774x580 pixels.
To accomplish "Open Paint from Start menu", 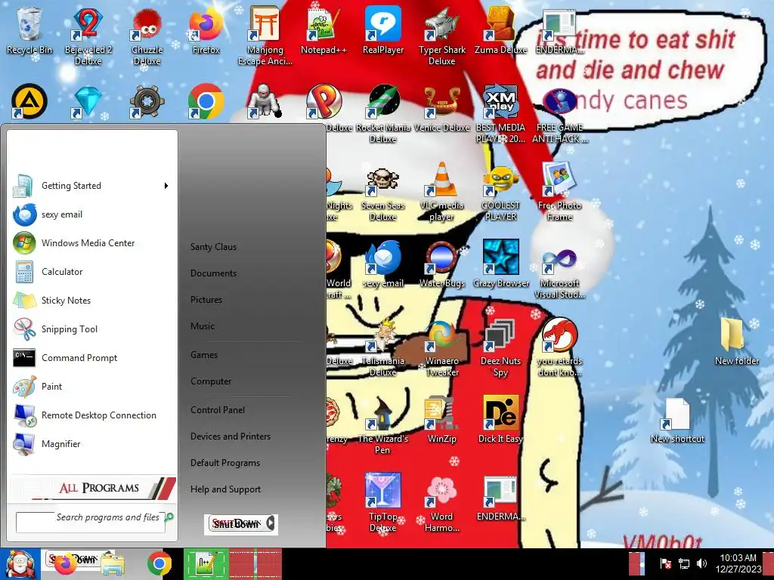I will (x=91, y=386).
